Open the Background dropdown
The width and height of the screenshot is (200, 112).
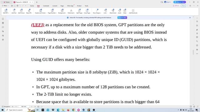(62, 11)
